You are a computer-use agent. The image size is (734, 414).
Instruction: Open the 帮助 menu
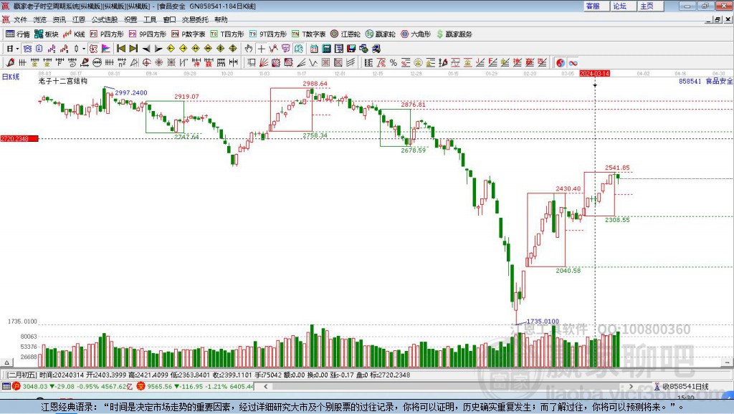221,19
